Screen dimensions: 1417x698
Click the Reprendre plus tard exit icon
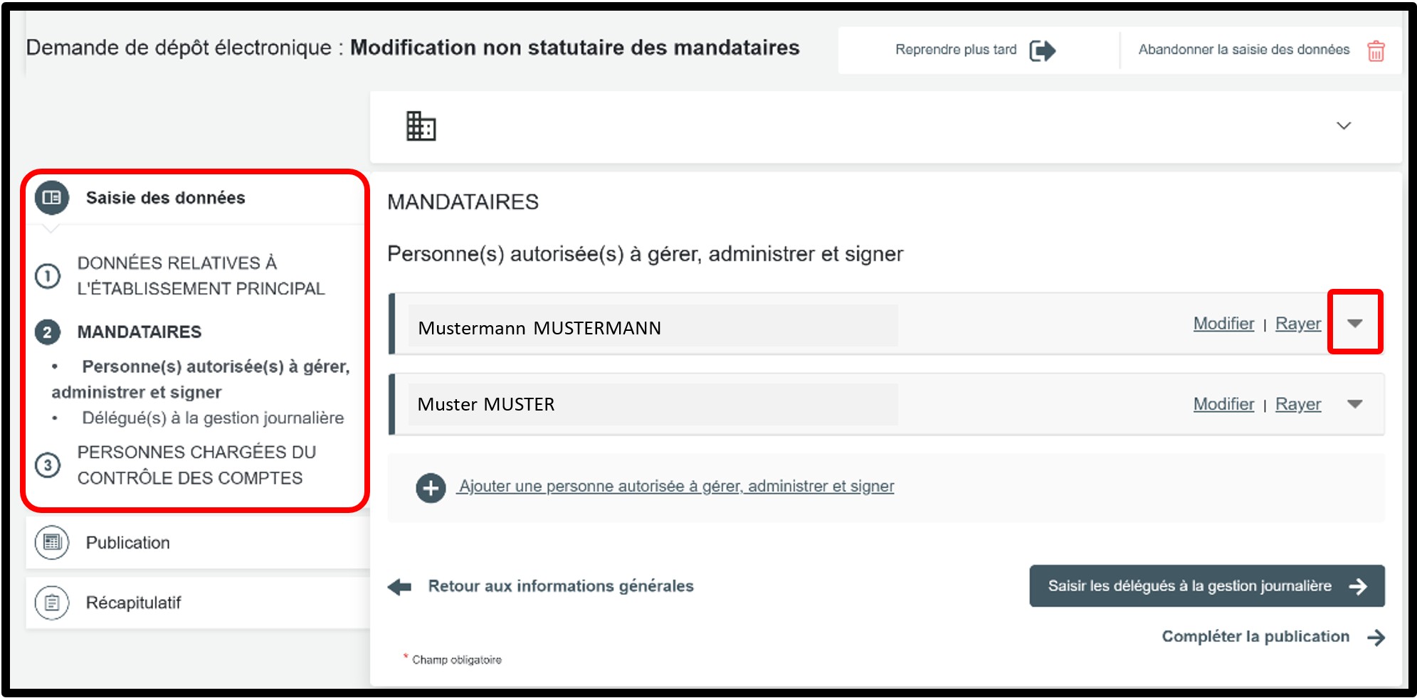[x=1042, y=51]
